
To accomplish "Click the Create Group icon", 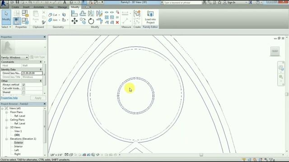I will (x=137, y=13).
